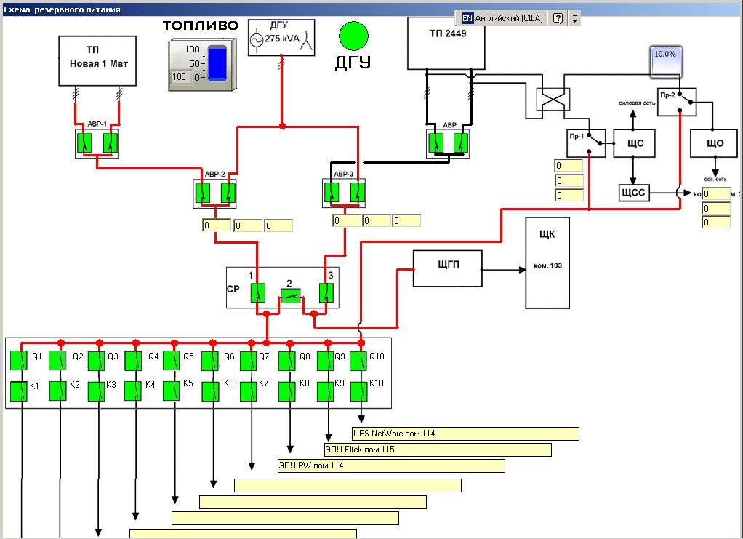Toggle the CP section breaker number 2
This screenshot has width=743, height=539.
291,296
